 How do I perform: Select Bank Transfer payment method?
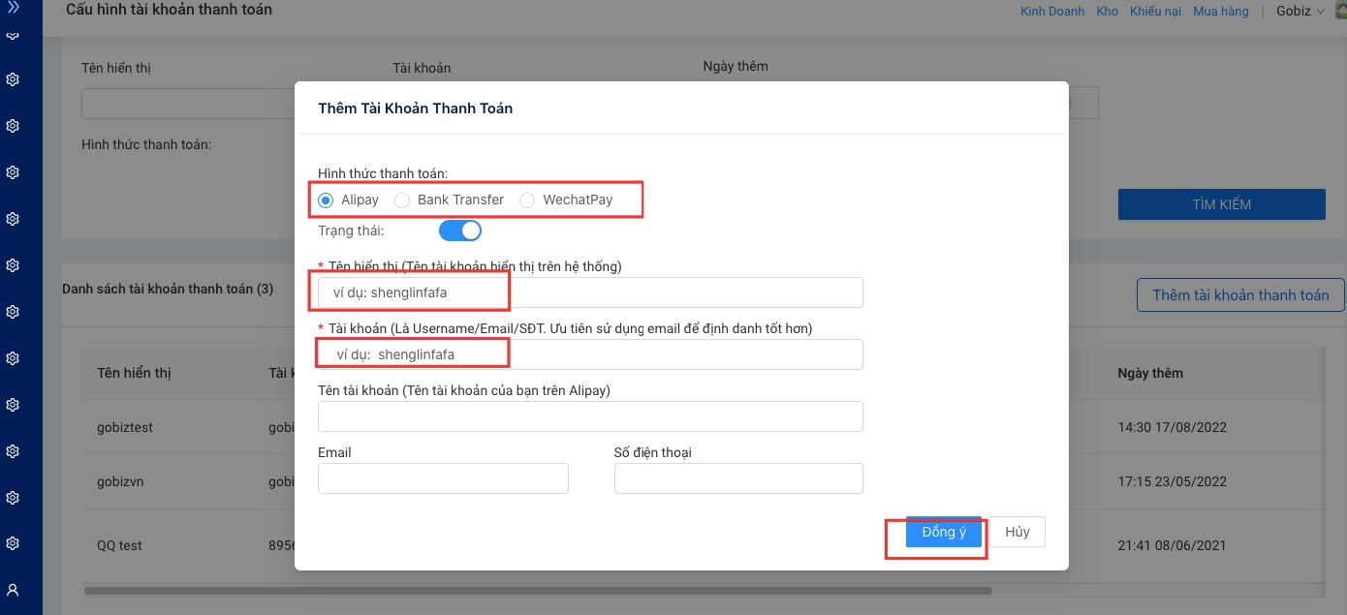pos(402,200)
